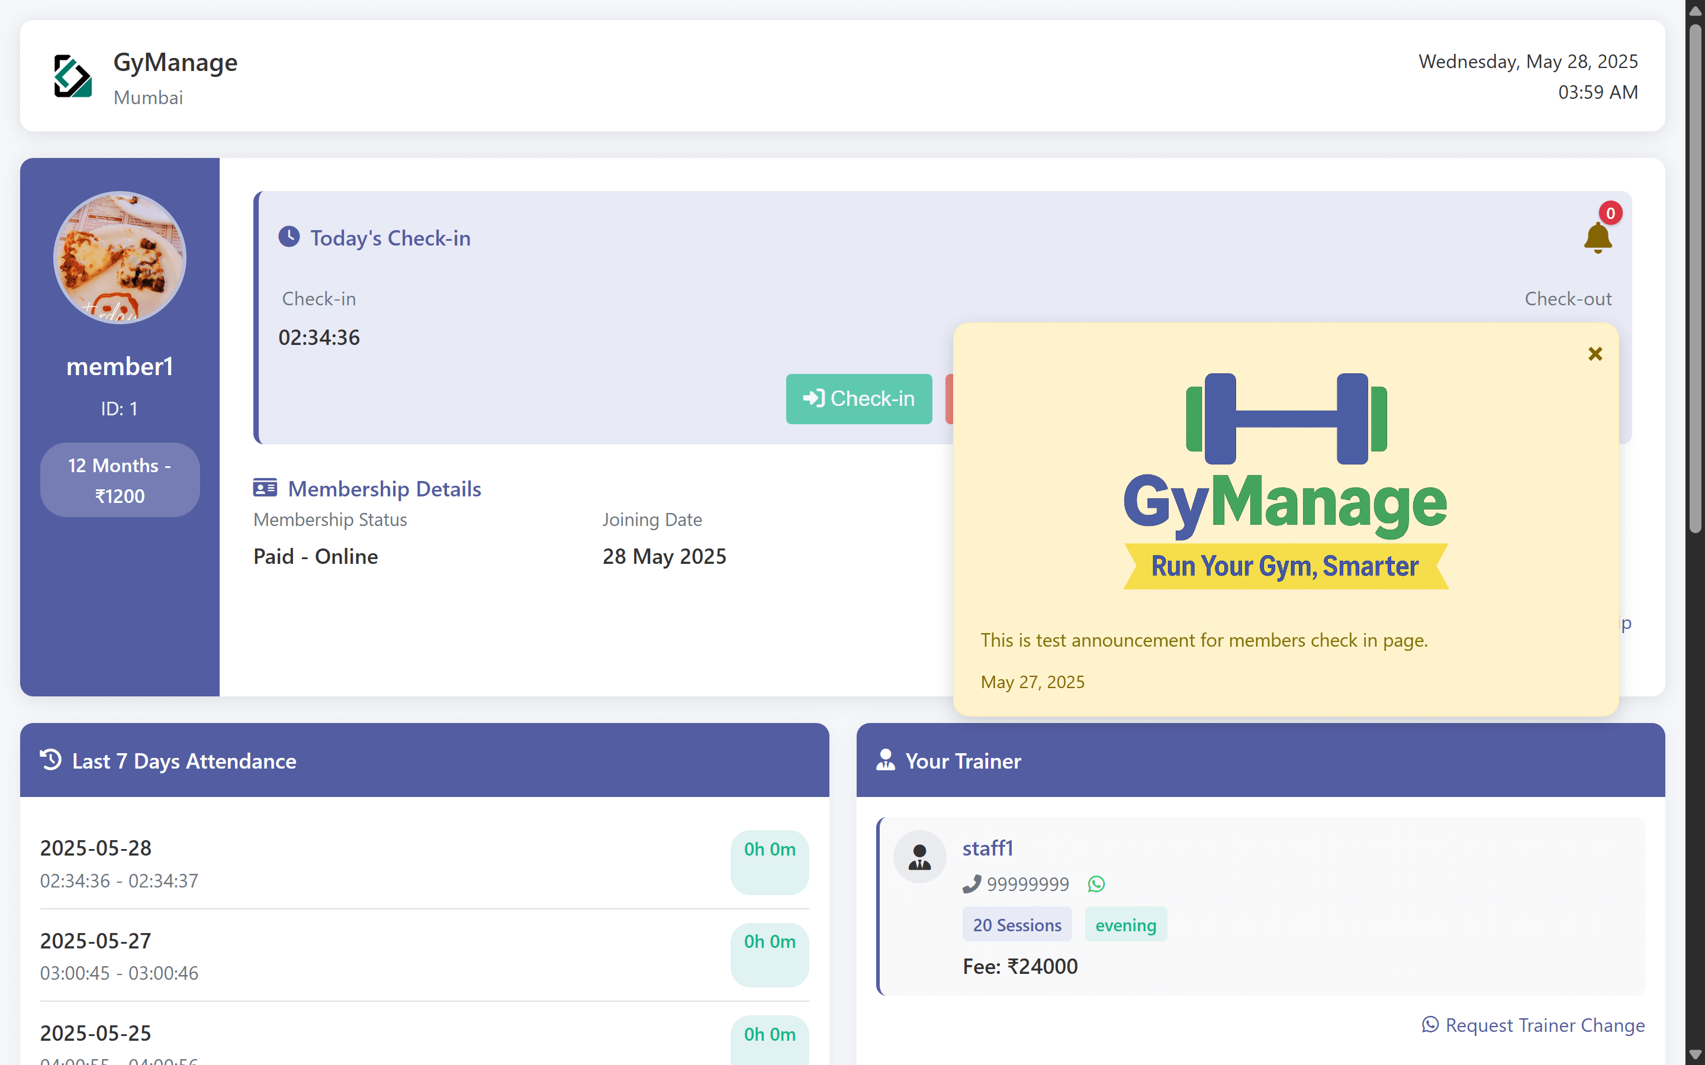Click the Membership Details card icon
This screenshot has width=1705, height=1065.
(x=265, y=488)
